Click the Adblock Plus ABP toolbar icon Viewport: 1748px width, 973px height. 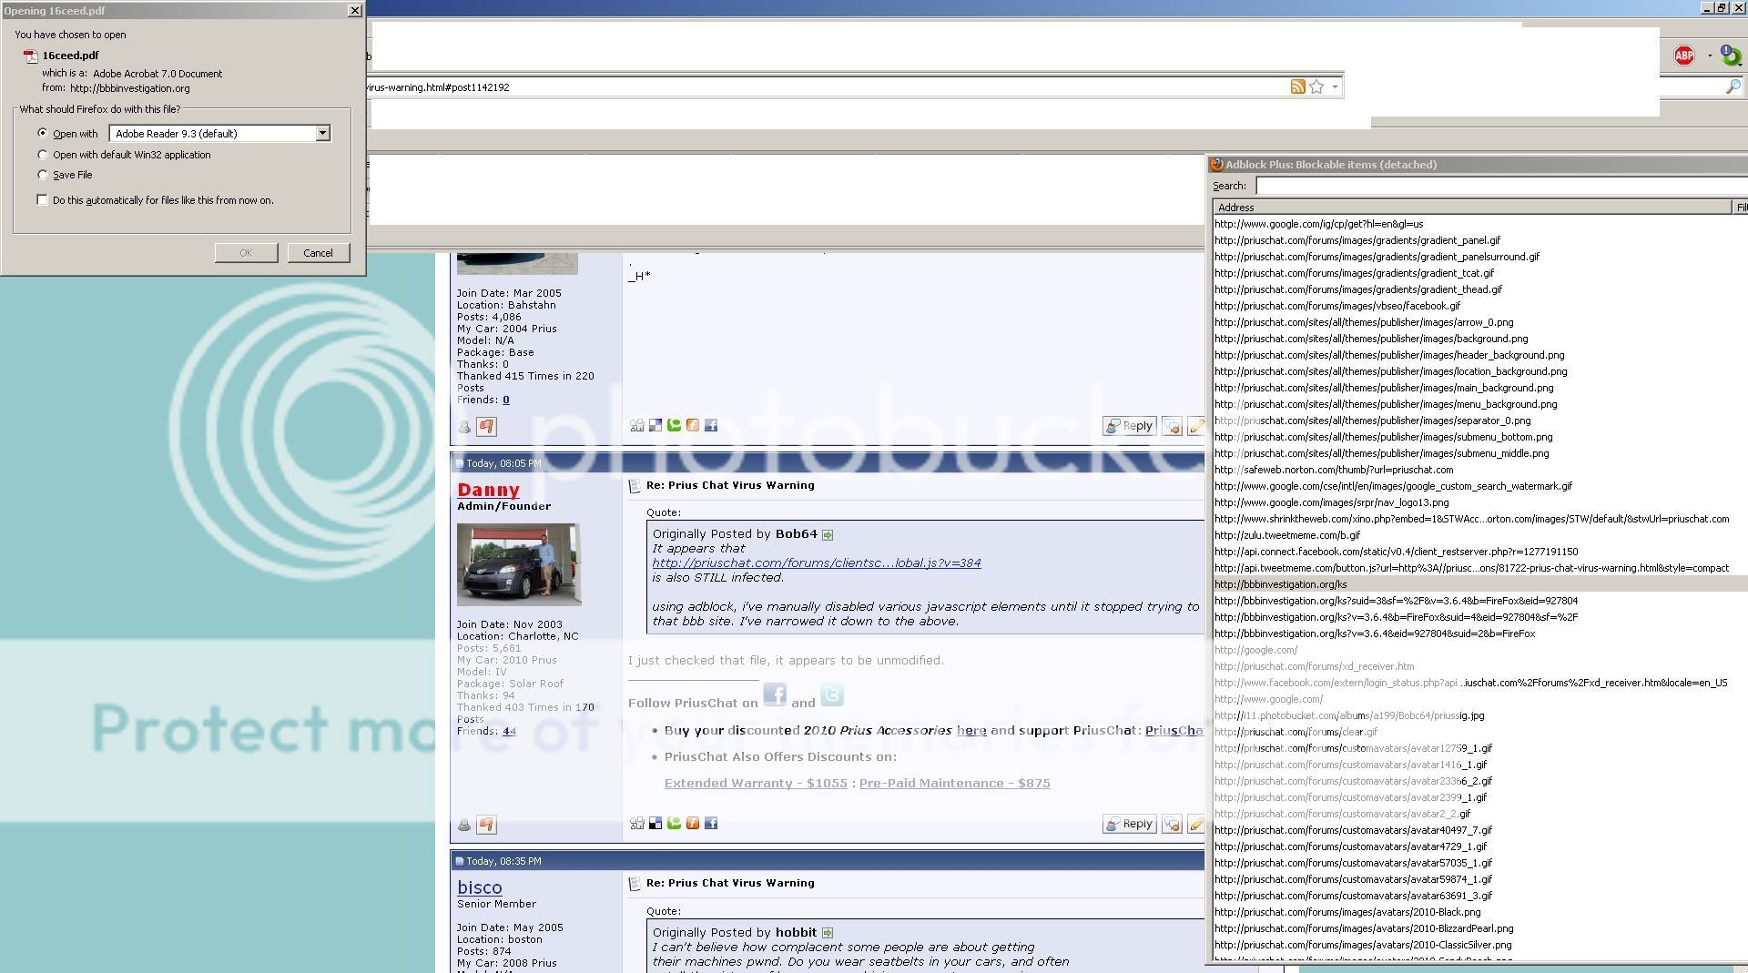(1684, 56)
